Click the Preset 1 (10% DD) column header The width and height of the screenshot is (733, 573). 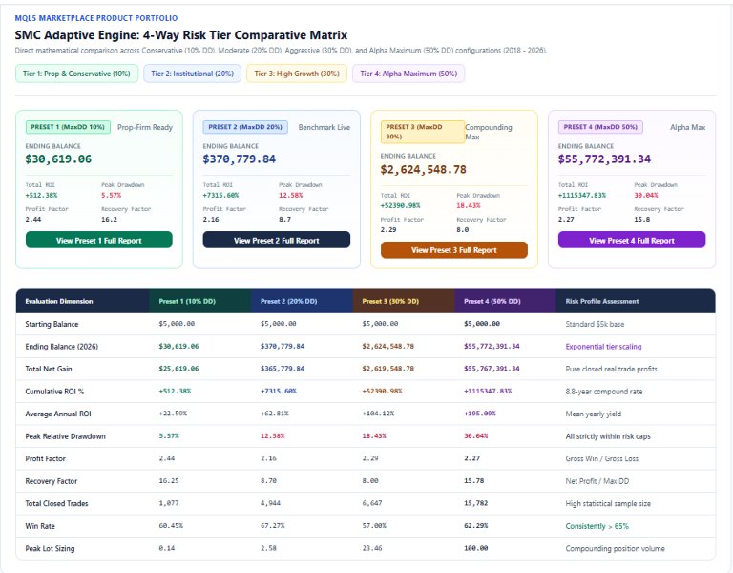pos(187,301)
